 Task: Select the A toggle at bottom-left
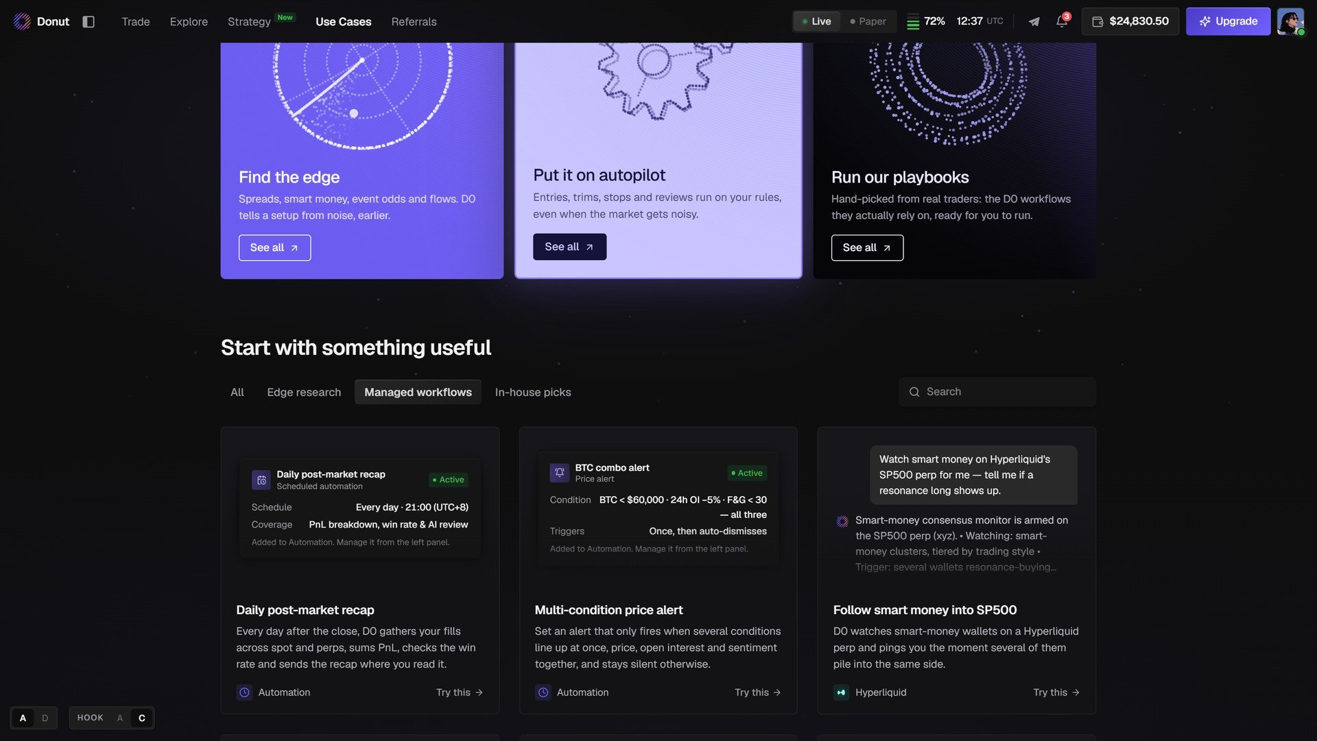(23, 718)
